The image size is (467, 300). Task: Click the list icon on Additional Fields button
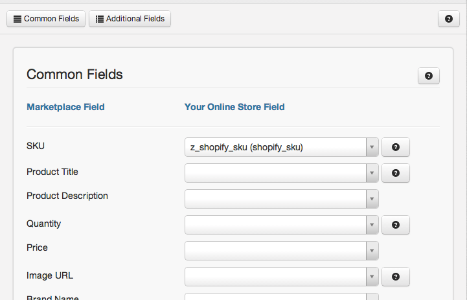point(100,19)
